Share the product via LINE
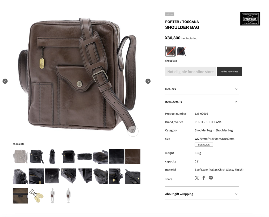The width and height of the screenshot is (269, 217). coord(211,178)
